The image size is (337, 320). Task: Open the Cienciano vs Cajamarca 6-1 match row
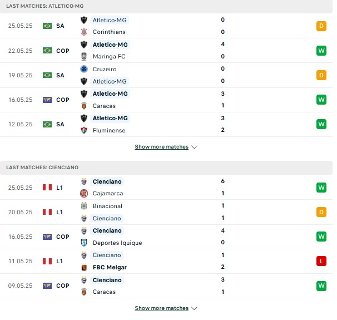[166, 188]
